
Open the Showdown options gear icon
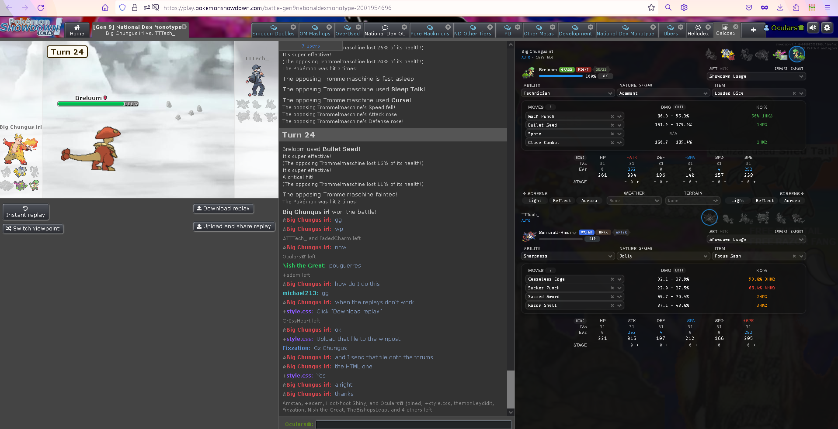click(x=827, y=28)
